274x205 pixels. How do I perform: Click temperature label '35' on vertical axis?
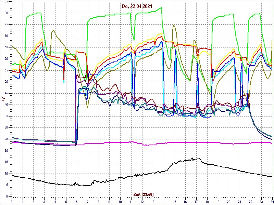6,116
